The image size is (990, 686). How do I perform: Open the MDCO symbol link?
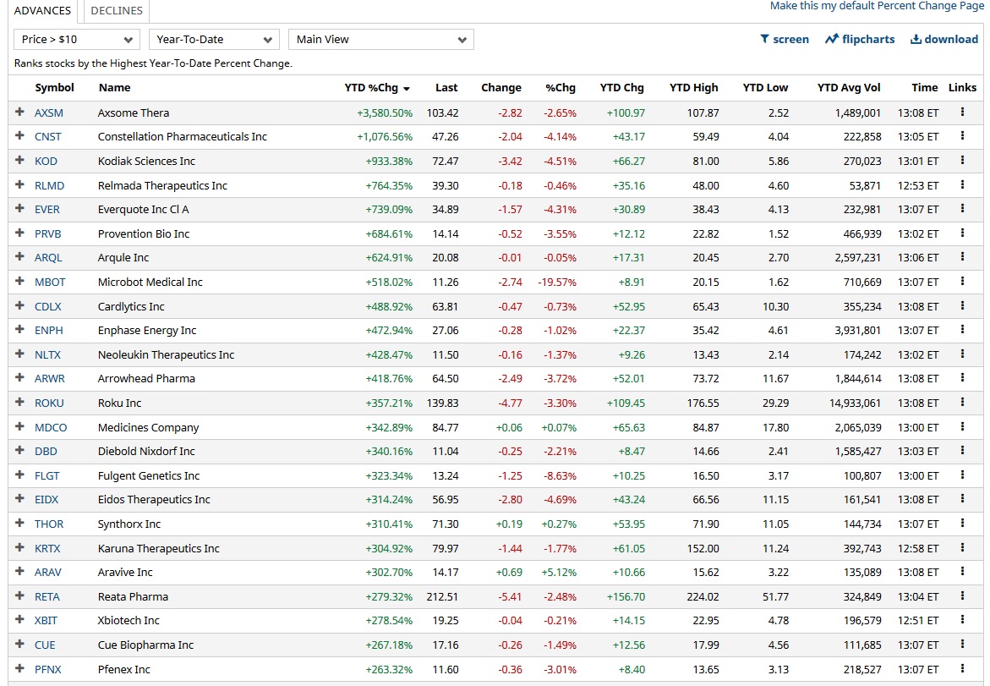[51, 428]
